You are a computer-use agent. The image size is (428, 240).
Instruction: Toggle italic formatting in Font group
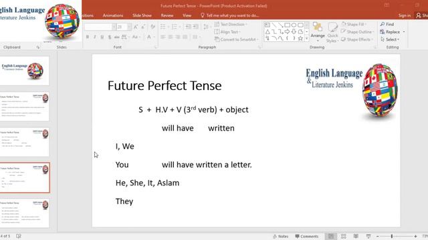coord(95,37)
